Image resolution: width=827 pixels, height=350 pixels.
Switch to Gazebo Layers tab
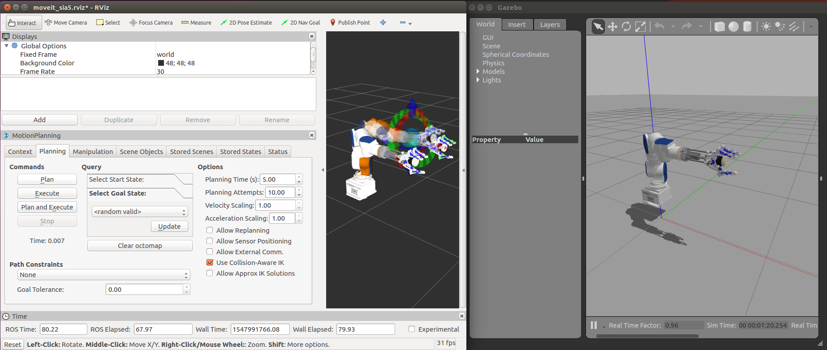coord(550,25)
